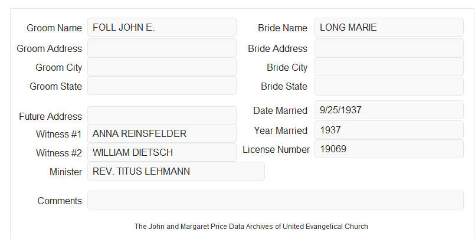Select the Minister field Rev. Titus Lehmann
Screen dimensions: 475x239
[176, 171]
